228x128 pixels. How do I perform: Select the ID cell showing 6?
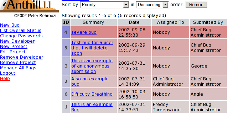66,94
